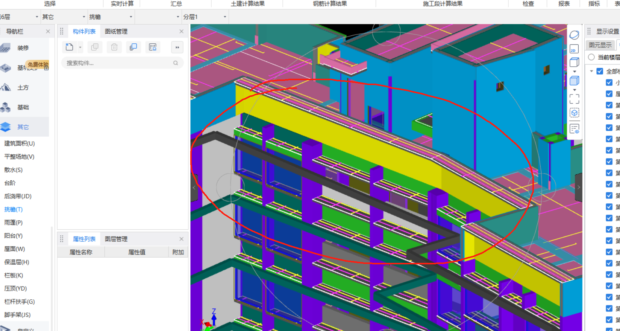This screenshot has height=331, width=620.
Task: Click the magnifier icon in component search
Action: [176, 63]
